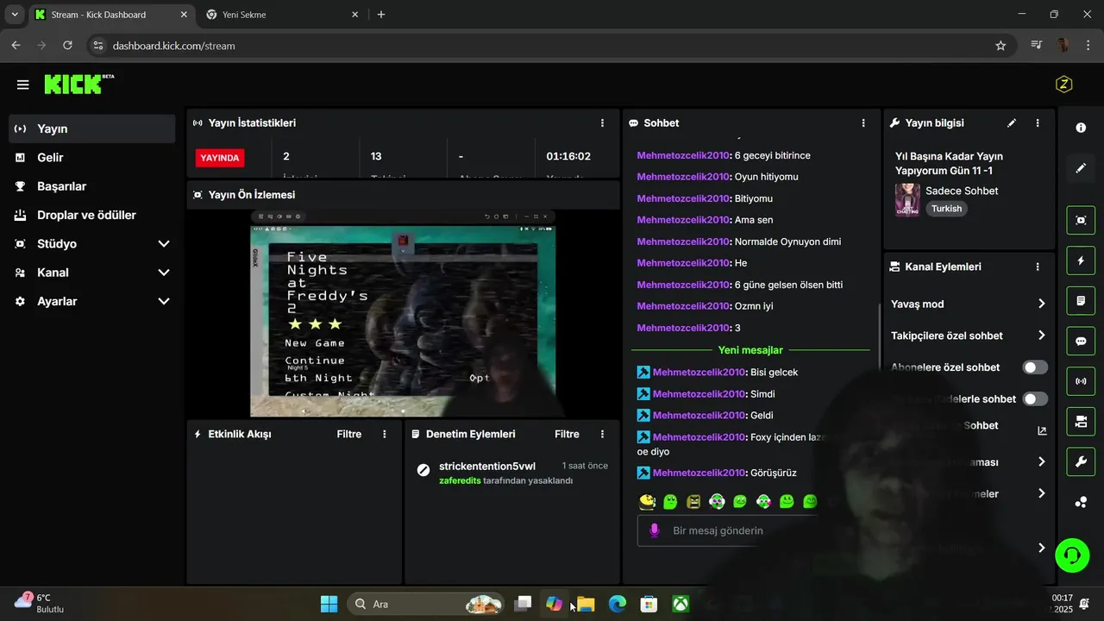Toggle the switch below Abonelere özel sohbet
The height and width of the screenshot is (621, 1104).
(1035, 399)
